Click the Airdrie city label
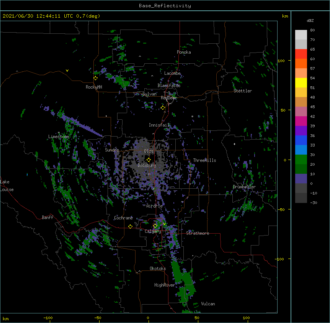This screenshot has width=330, height=323. coord(154,206)
